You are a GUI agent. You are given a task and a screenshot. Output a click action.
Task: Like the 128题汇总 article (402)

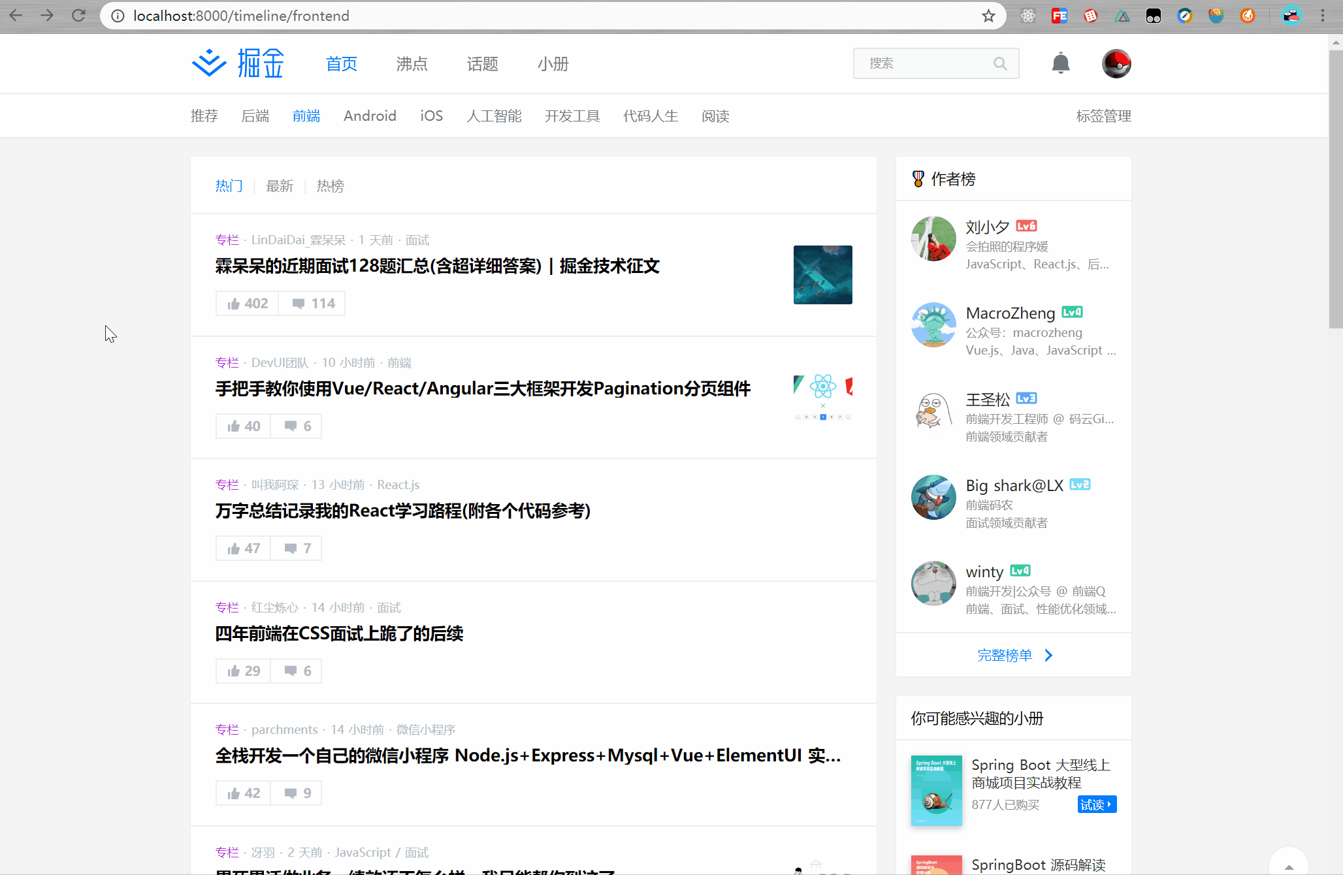coord(248,304)
